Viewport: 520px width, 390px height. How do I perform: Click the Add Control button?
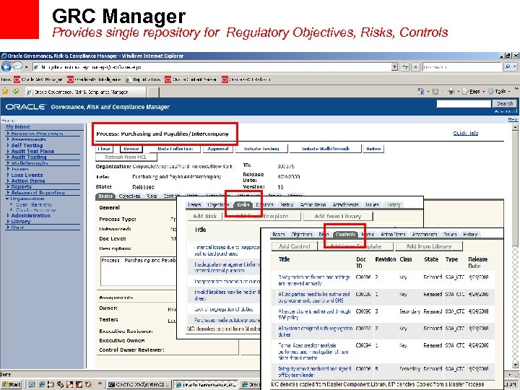click(295, 246)
